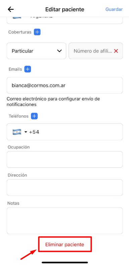Viewport: 129px width, 265px height.
Task: Click the chevron in Particular selector
Action: tap(59, 51)
